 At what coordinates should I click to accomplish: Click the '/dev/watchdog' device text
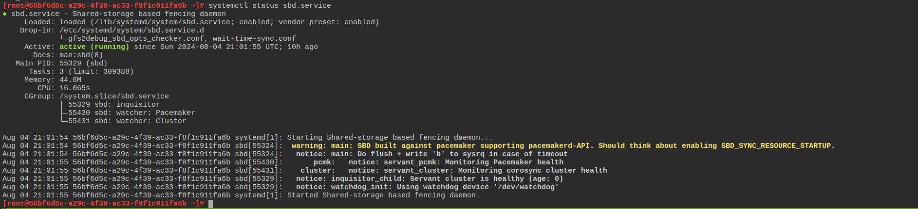click(x=526, y=187)
